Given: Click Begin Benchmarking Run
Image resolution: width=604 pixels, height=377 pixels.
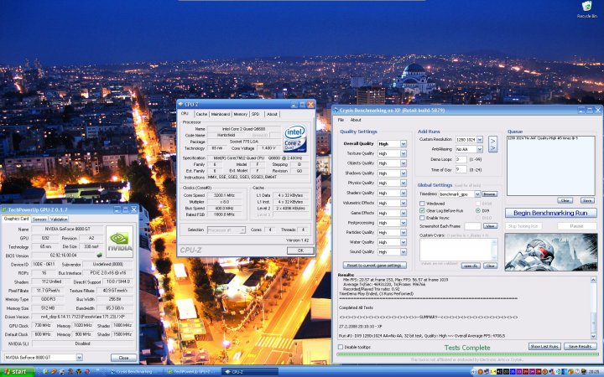Looking at the screenshot, I should pyautogui.click(x=550, y=213).
